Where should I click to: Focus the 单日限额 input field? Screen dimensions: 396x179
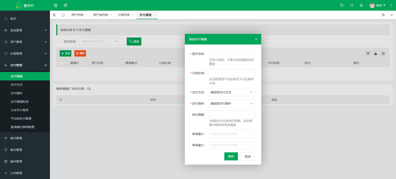click(x=231, y=115)
